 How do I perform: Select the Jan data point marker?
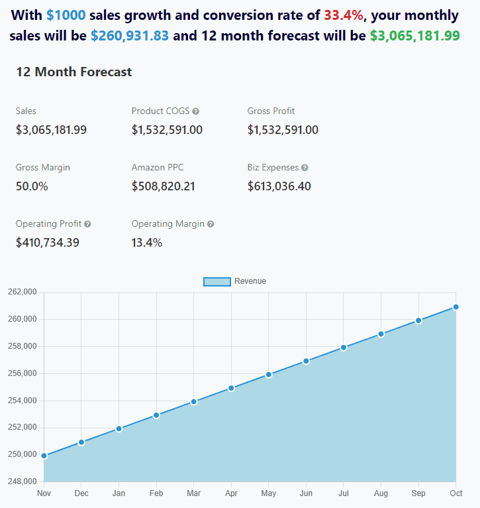pyautogui.click(x=119, y=428)
